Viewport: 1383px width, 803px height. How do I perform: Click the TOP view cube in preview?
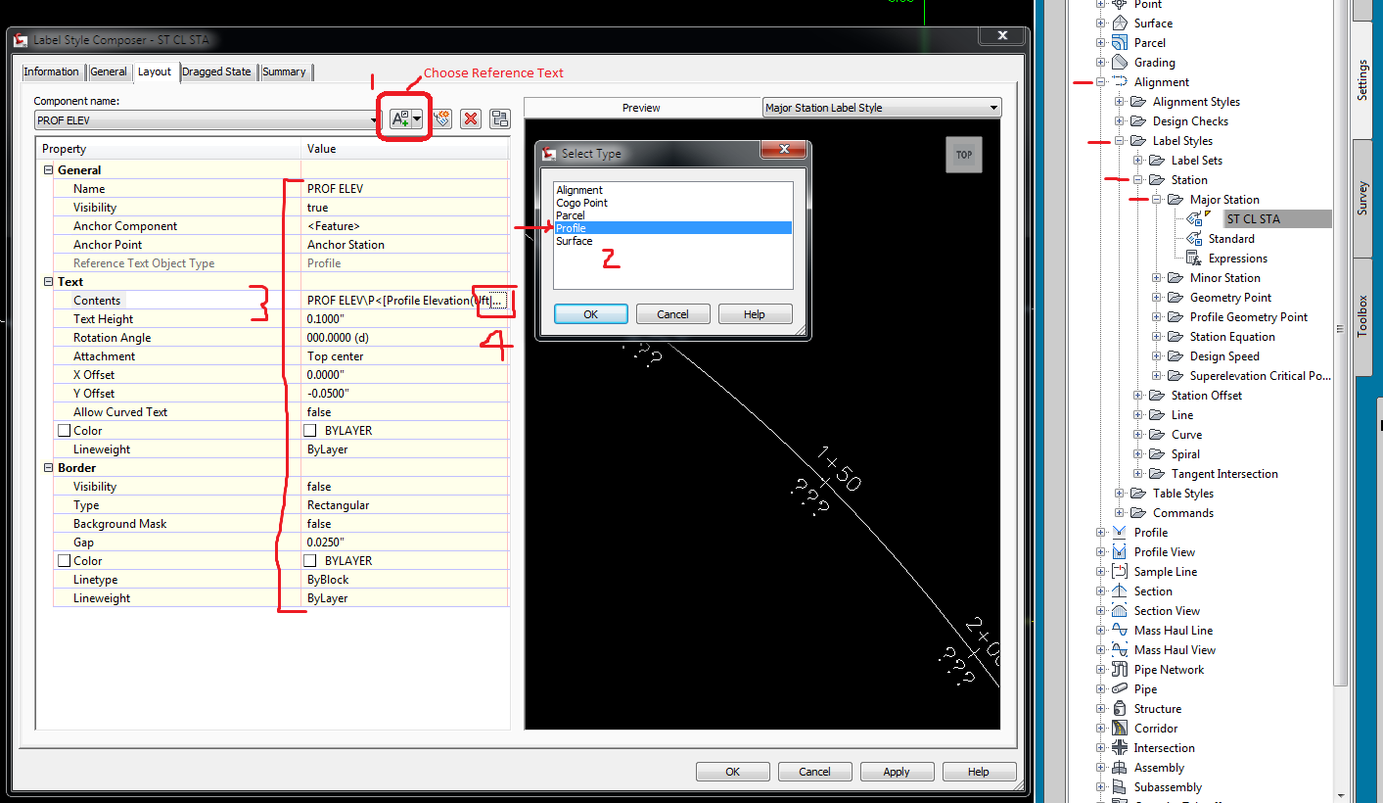964,155
